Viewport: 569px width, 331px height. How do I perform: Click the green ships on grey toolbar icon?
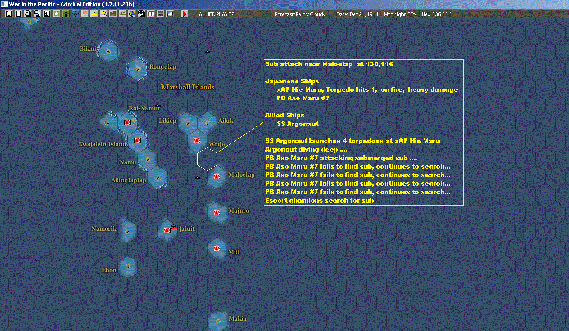(x=122, y=14)
